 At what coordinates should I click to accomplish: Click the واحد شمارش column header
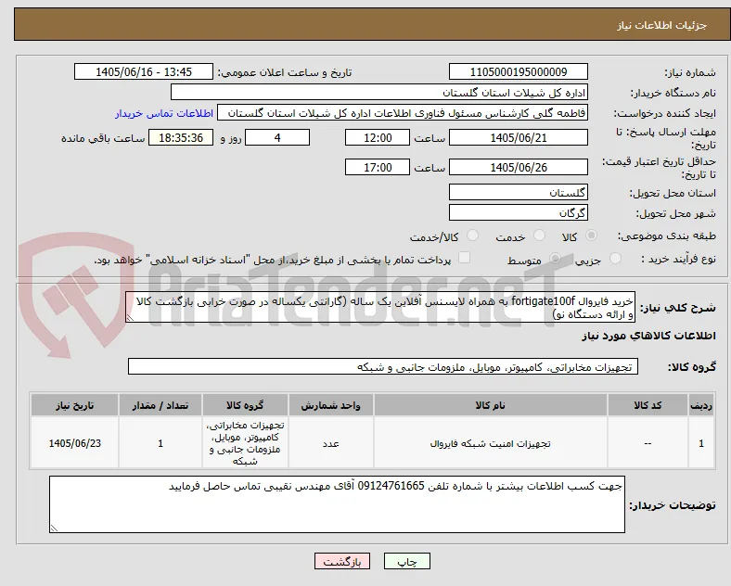click(330, 405)
